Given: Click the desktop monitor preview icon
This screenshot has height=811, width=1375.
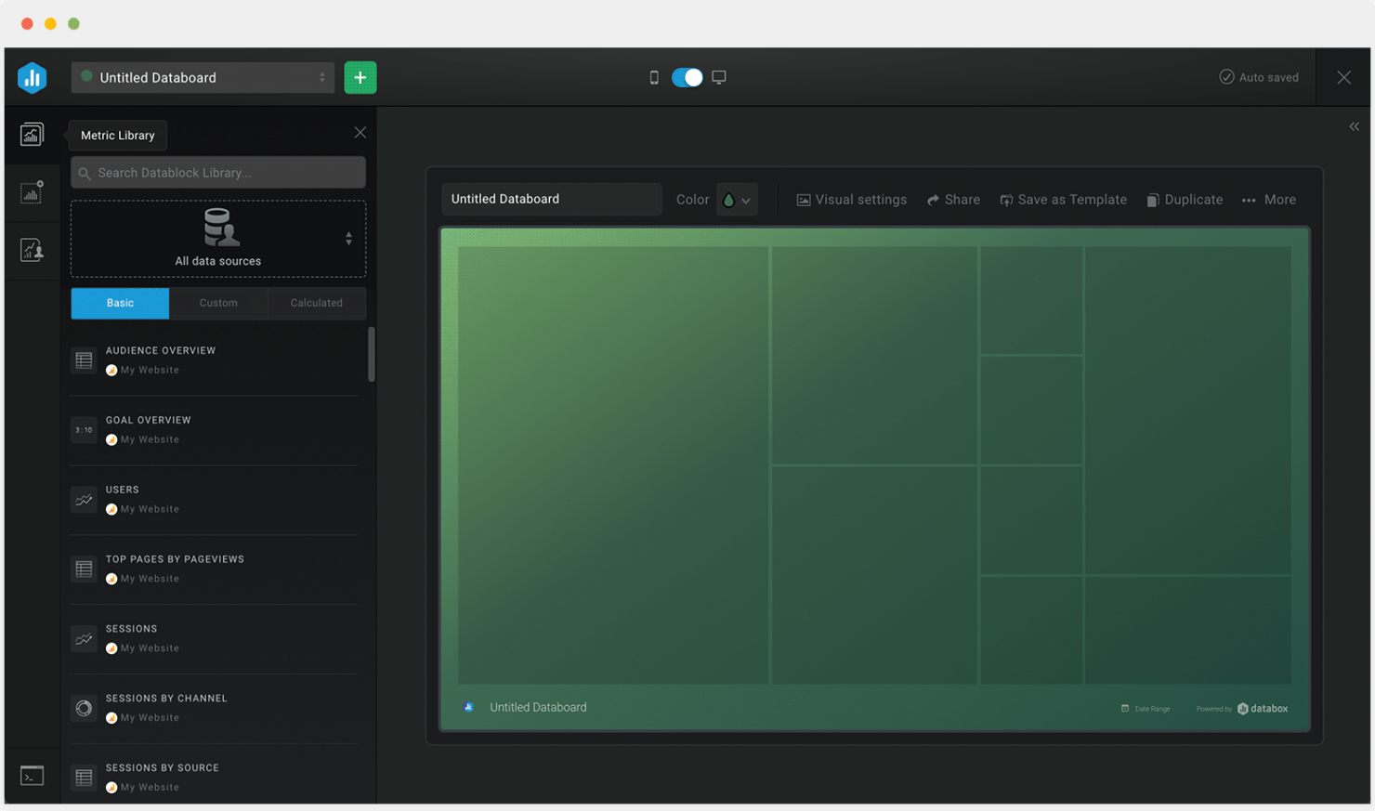Looking at the screenshot, I should pos(718,77).
